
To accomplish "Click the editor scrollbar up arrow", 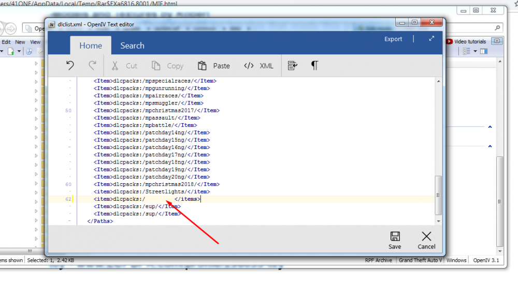I will click(438, 81).
